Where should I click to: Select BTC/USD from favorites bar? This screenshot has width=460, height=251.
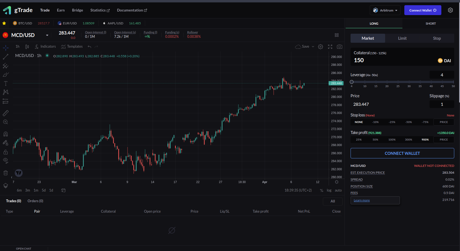(31, 23)
